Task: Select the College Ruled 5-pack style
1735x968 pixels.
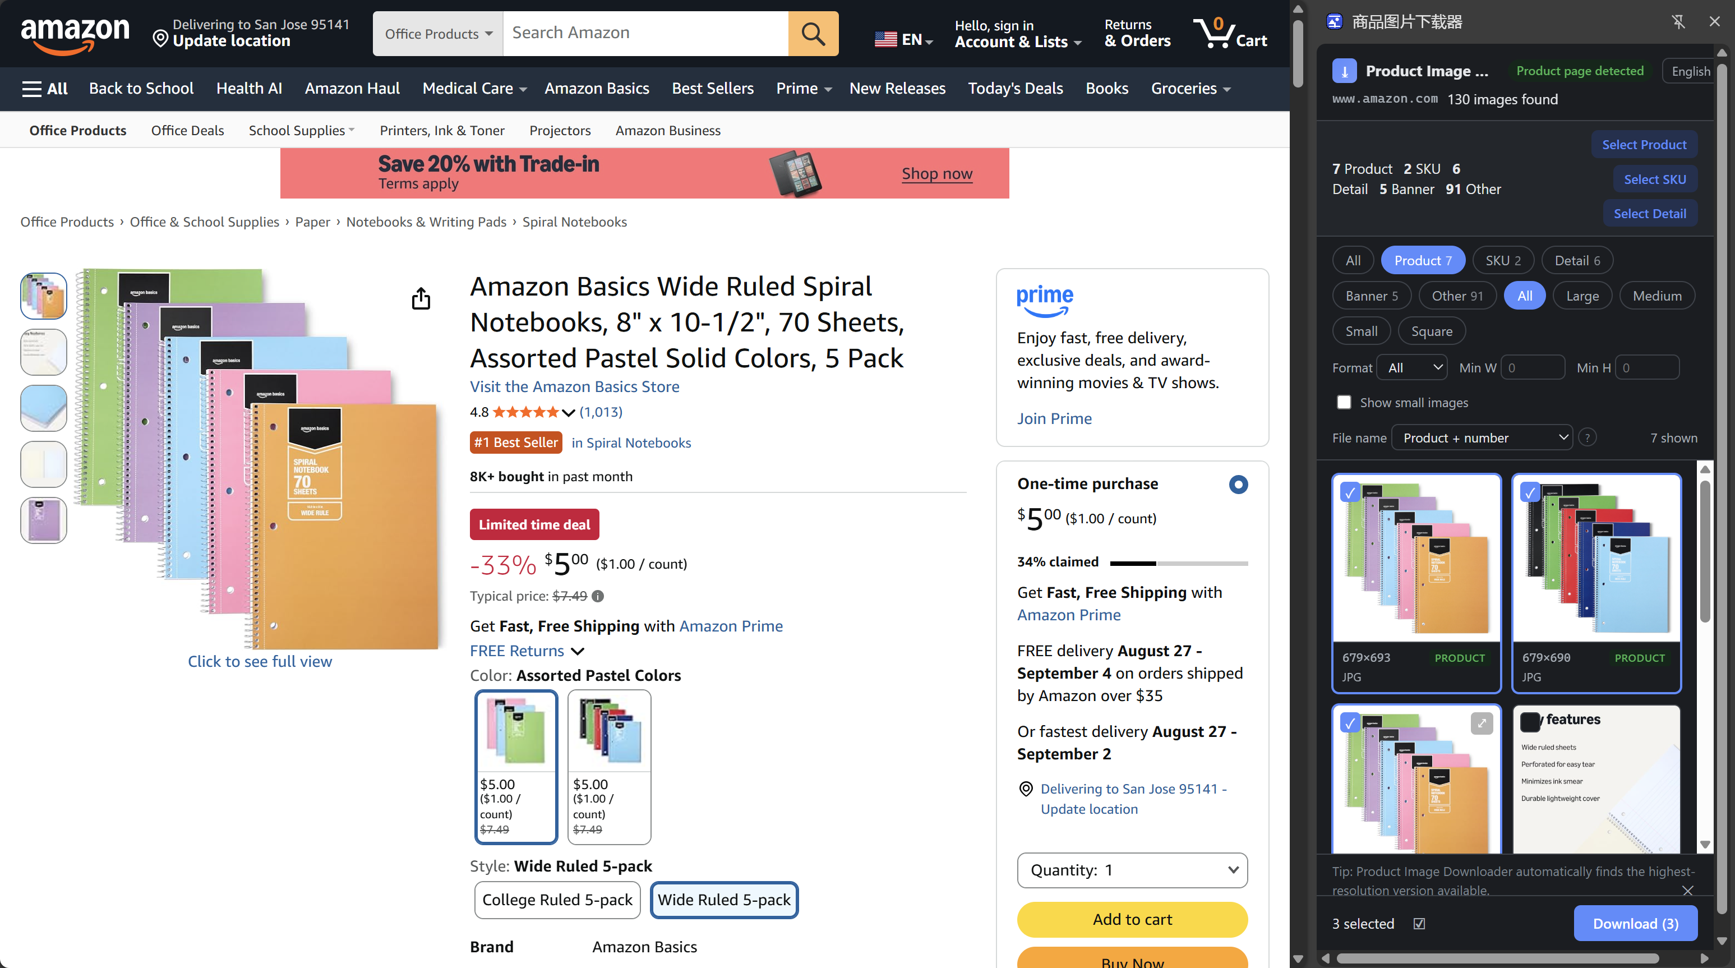Action: (557, 900)
